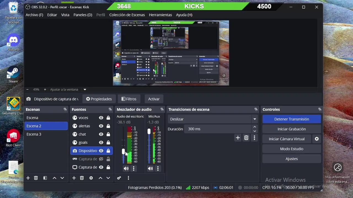Hide the Dispositivo source eye icon

point(101,151)
